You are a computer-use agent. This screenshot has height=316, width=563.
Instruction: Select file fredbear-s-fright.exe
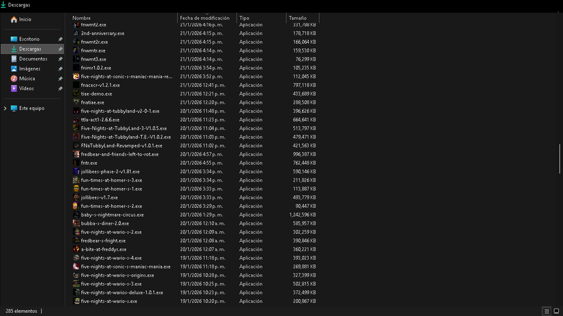[103, 240]
